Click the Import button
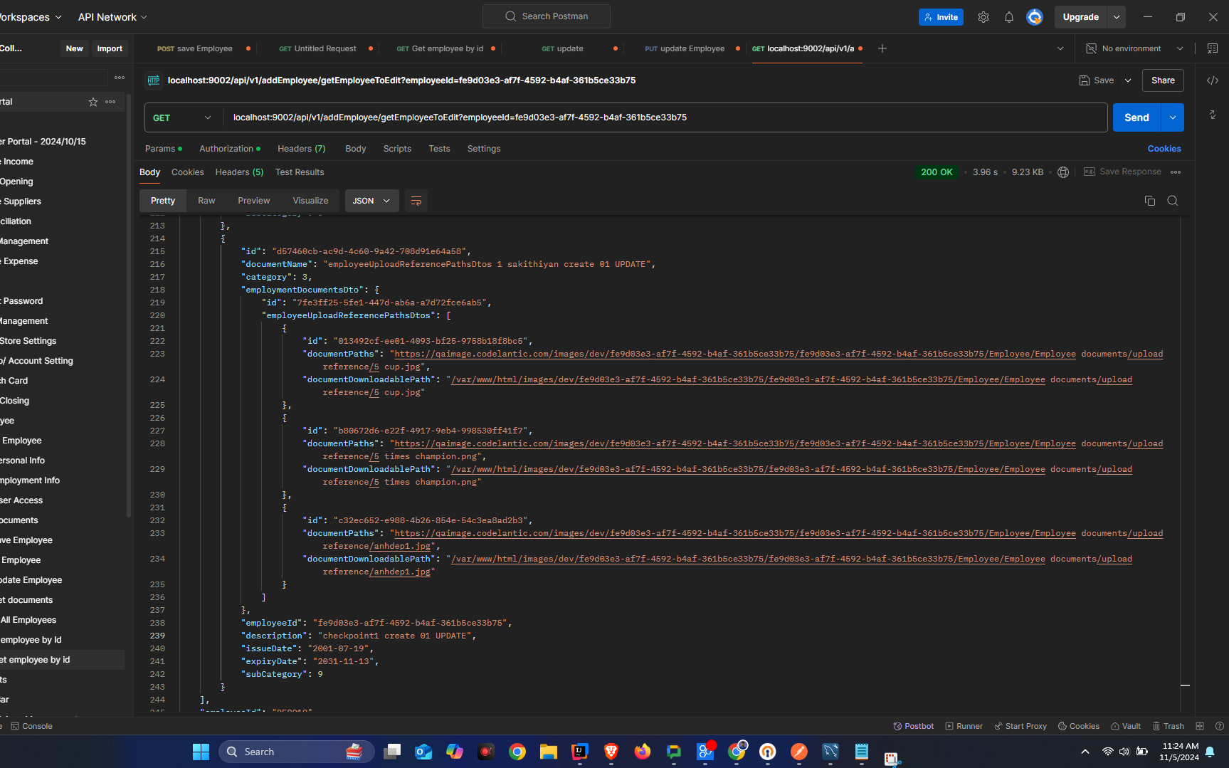Screen dimensions: 1229x768 coord(110,48)
